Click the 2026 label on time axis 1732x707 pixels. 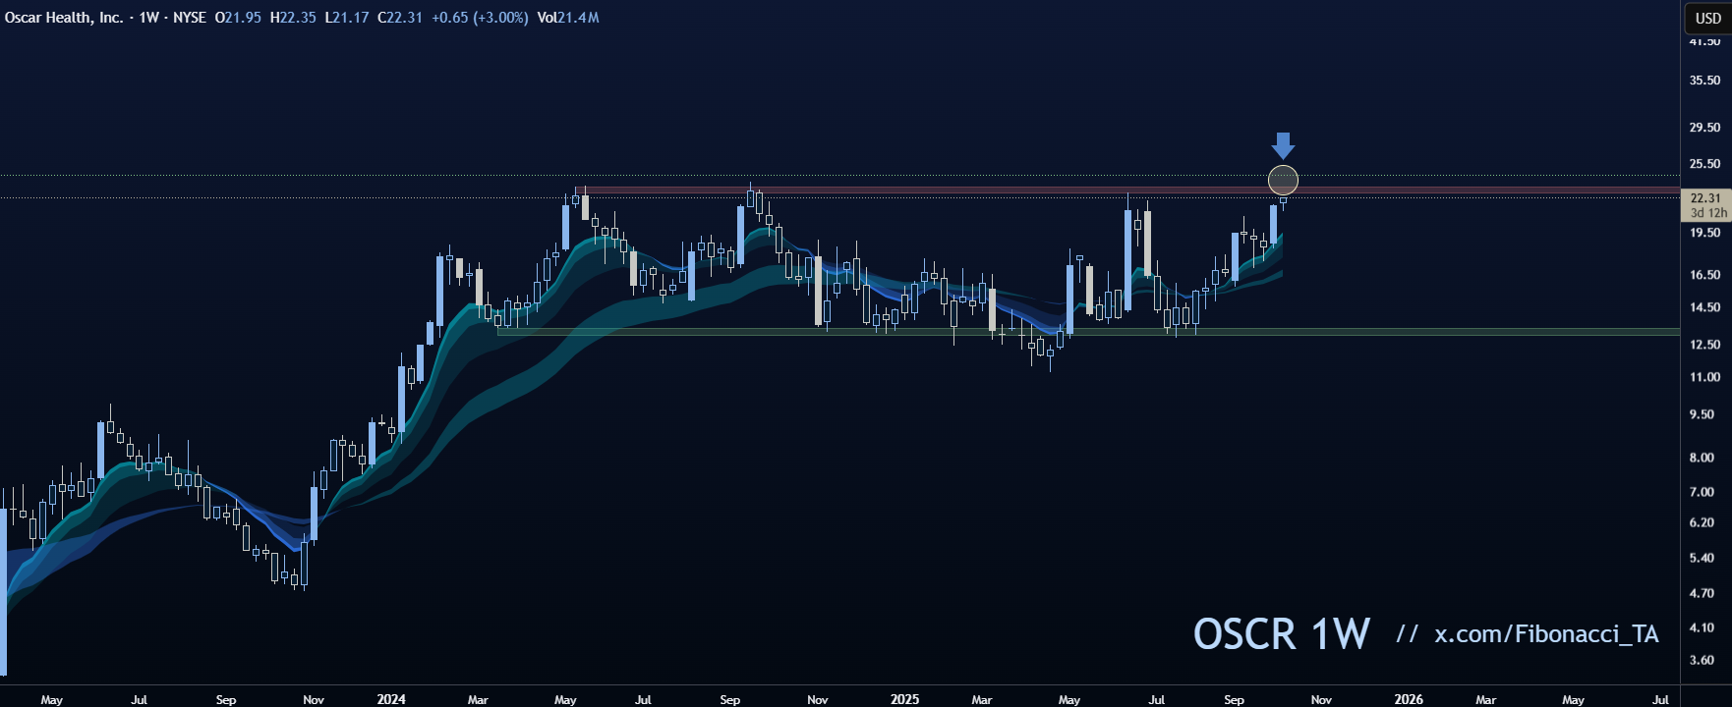(1408, 699)
